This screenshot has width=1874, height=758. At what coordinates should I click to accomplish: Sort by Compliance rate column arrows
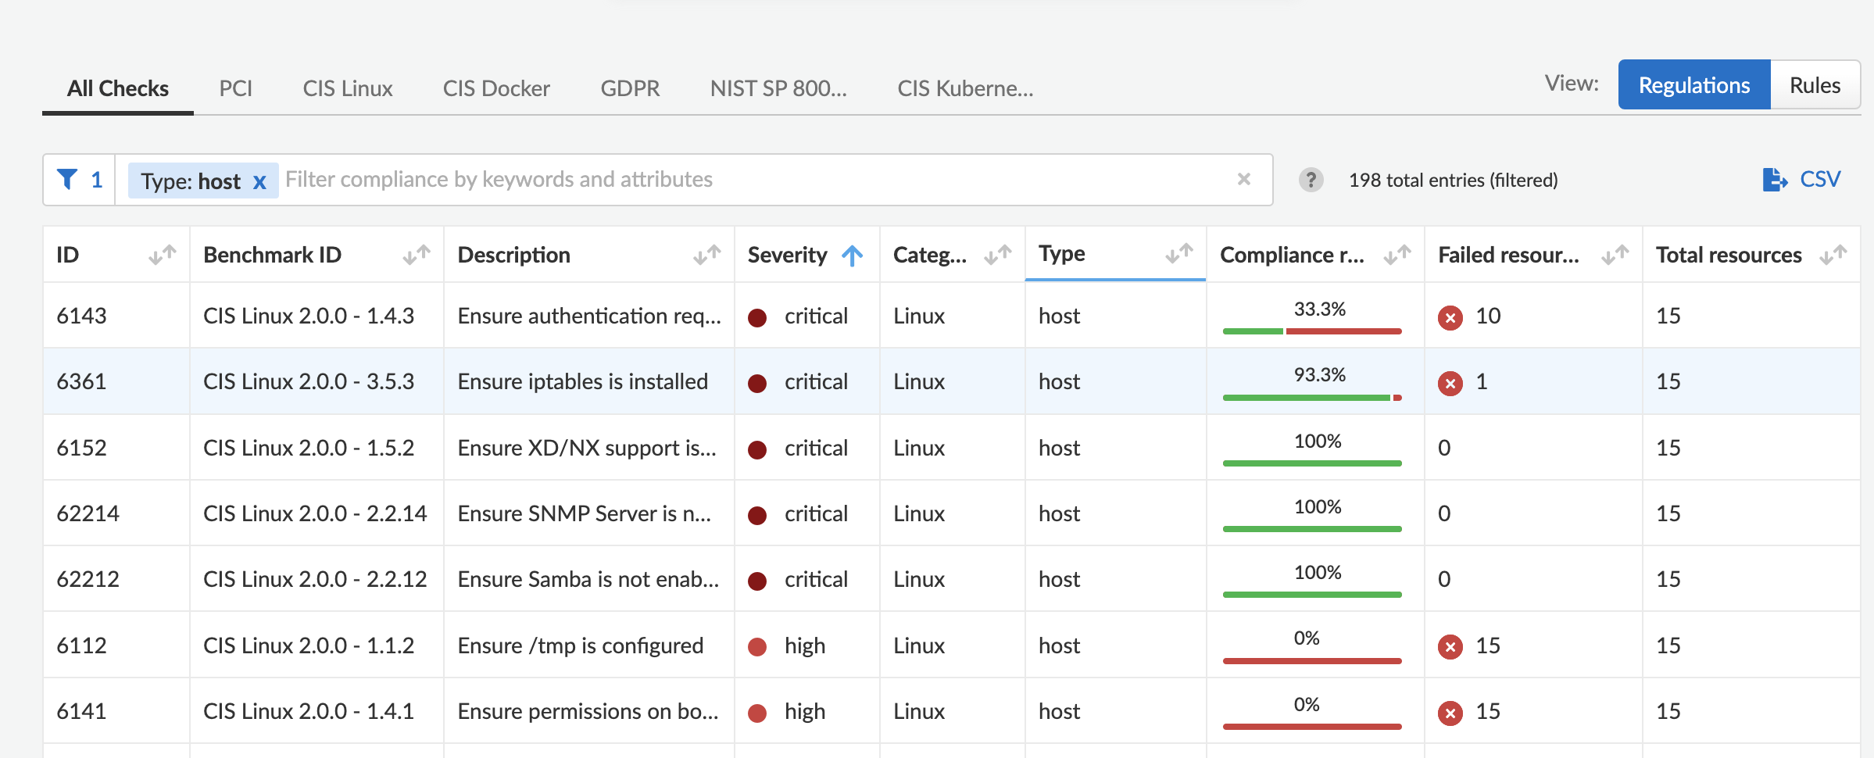1397,255
